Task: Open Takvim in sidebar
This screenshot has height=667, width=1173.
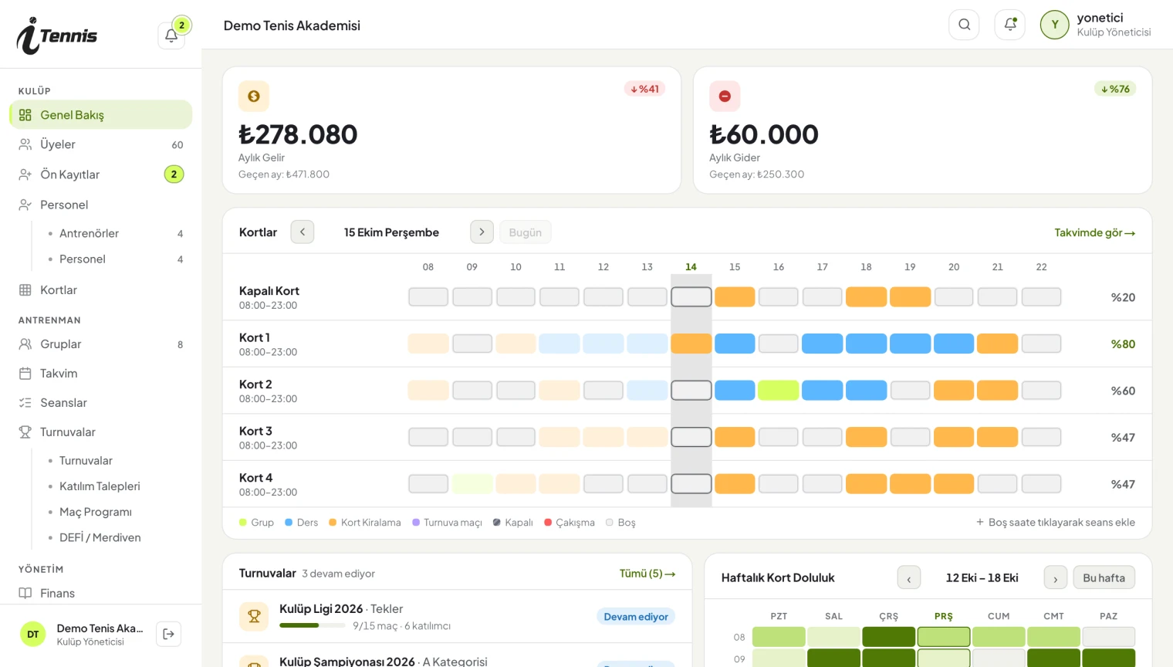Action: [x=101, y=374]
